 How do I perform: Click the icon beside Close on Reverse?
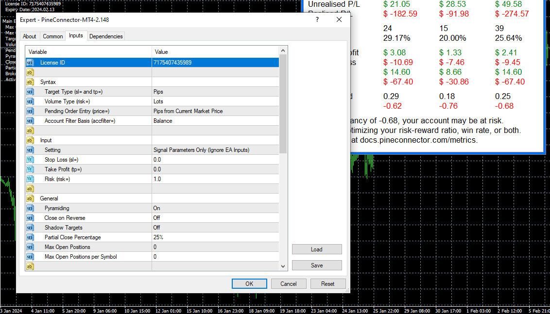30,218
